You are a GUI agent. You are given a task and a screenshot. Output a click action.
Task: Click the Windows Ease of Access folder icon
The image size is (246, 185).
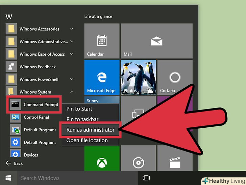(x=11, y=54)
